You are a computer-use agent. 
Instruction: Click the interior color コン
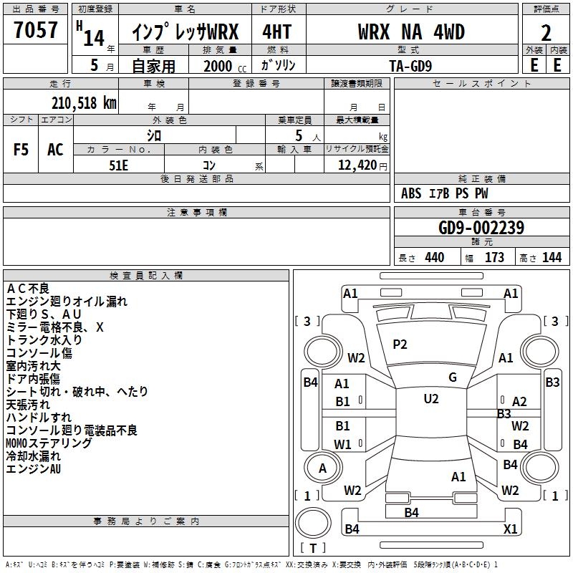pos(209,165)
